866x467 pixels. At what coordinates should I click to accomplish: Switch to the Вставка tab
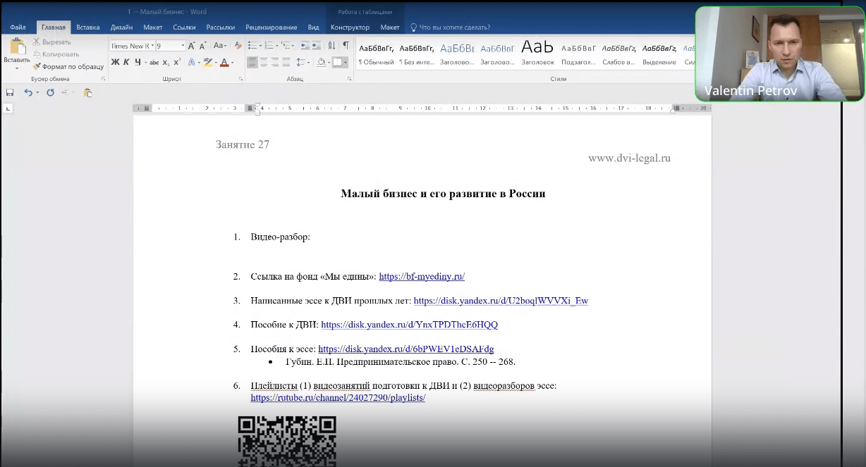point(88,27)
